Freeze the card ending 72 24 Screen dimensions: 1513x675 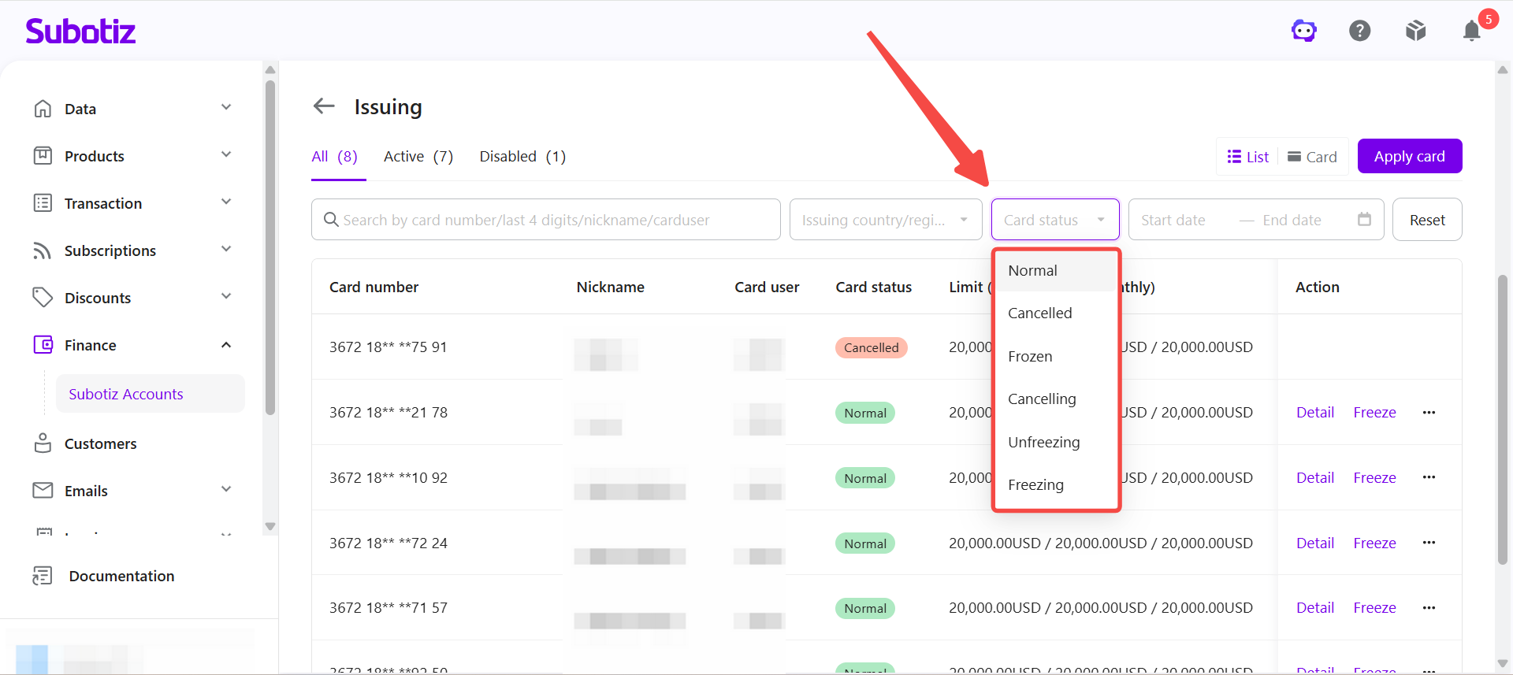pyautogui.click(x=1375, y=543)
